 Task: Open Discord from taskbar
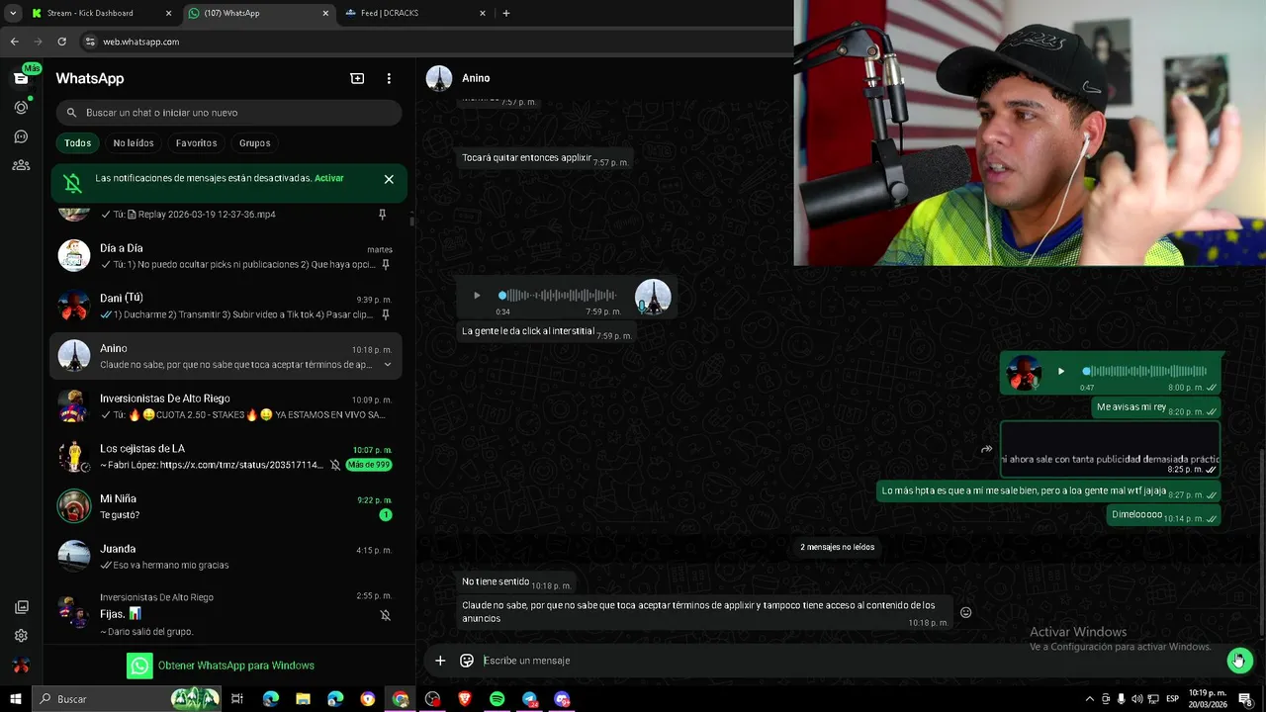click(x=562, y=699)
